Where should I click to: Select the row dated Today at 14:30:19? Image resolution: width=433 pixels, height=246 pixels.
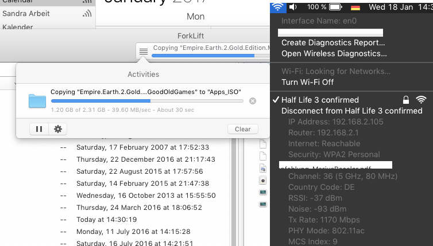(x=107, y=220)
